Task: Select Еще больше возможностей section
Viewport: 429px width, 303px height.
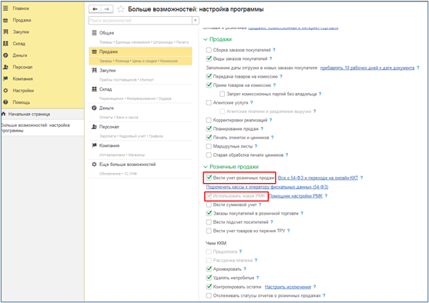Action: (x=140, y=168)
